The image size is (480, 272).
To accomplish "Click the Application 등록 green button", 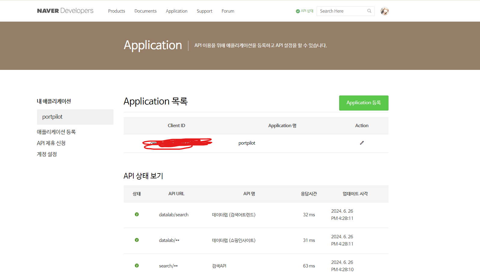I will tap(364, 103).
